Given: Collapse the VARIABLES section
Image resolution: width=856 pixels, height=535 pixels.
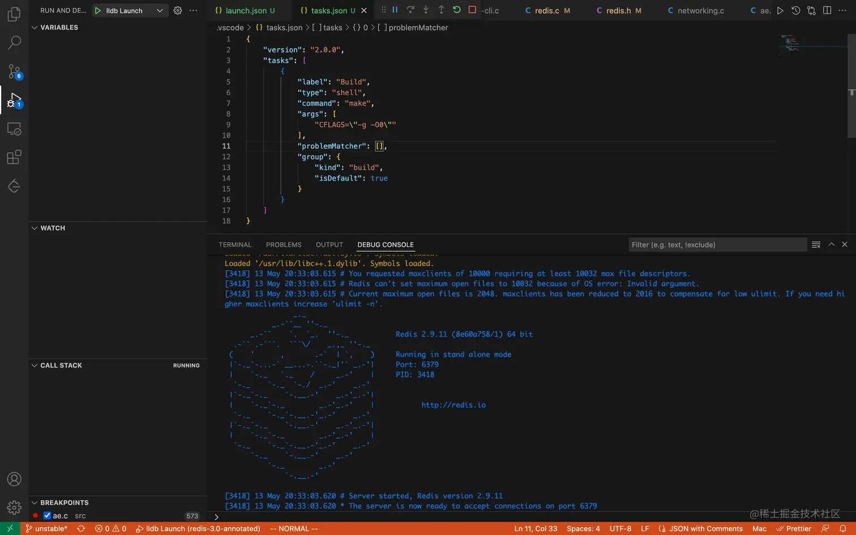Looking at the screenshot, I should [x=35, y=27].
